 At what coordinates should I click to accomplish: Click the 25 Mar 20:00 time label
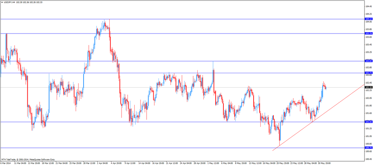pyautogui.click(x=75, y=164)
